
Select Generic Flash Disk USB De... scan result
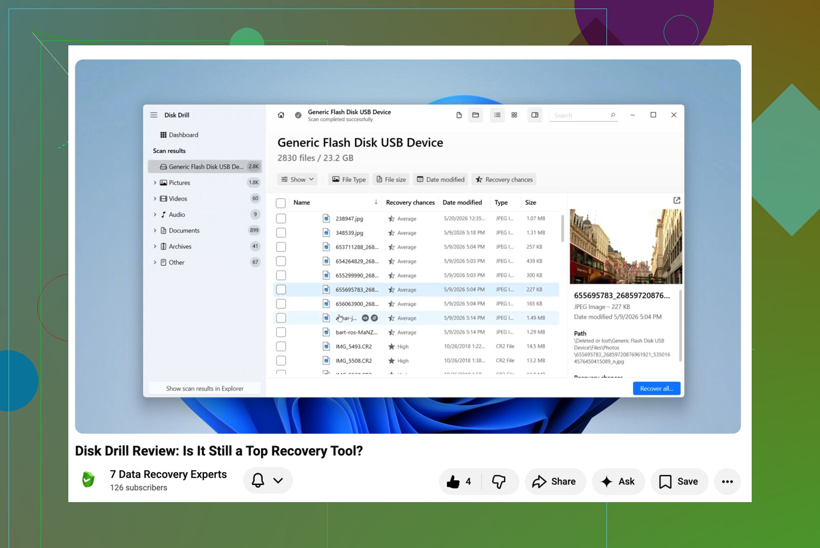point(205,166)
